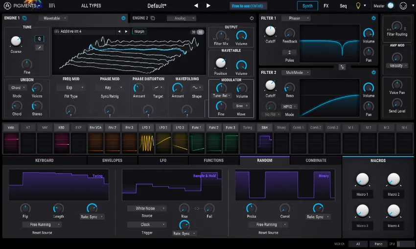Copy Engine 1 settings icon

(24, 18)
